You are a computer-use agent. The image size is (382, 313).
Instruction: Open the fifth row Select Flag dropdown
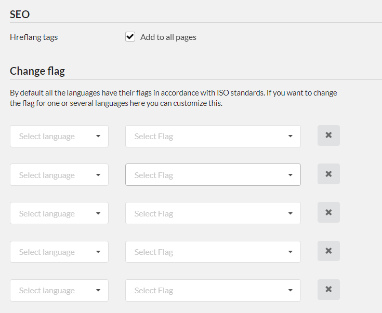pyautogui.click(x=213, y=290)
